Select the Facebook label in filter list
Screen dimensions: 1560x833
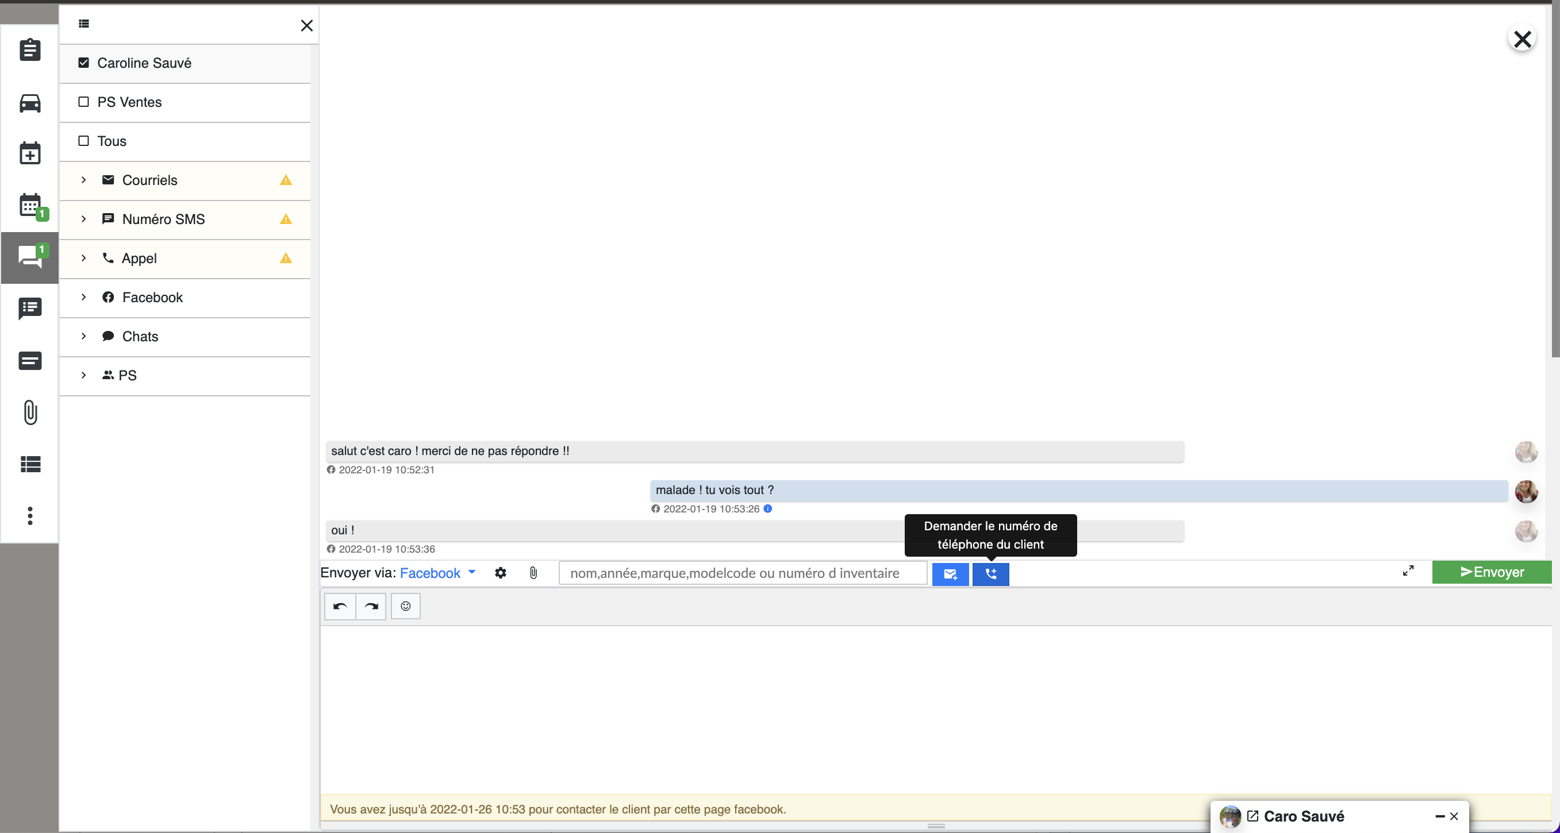153,297
